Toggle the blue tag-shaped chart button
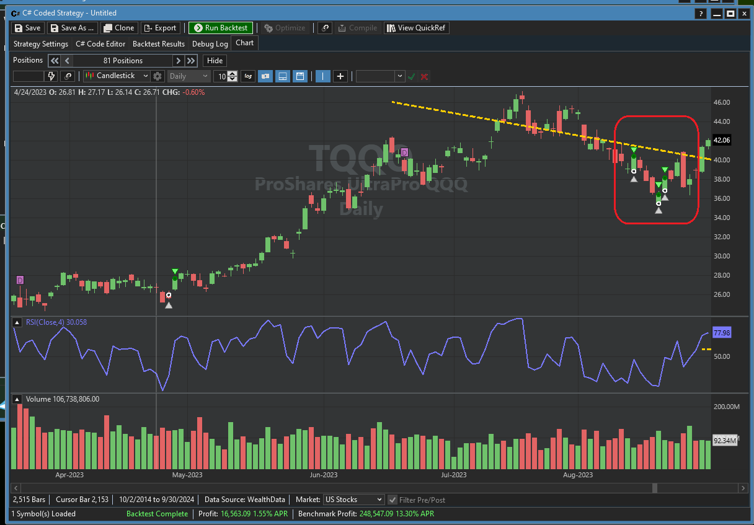The height and width of the screenshot is (525, 754). coord(265,76)
